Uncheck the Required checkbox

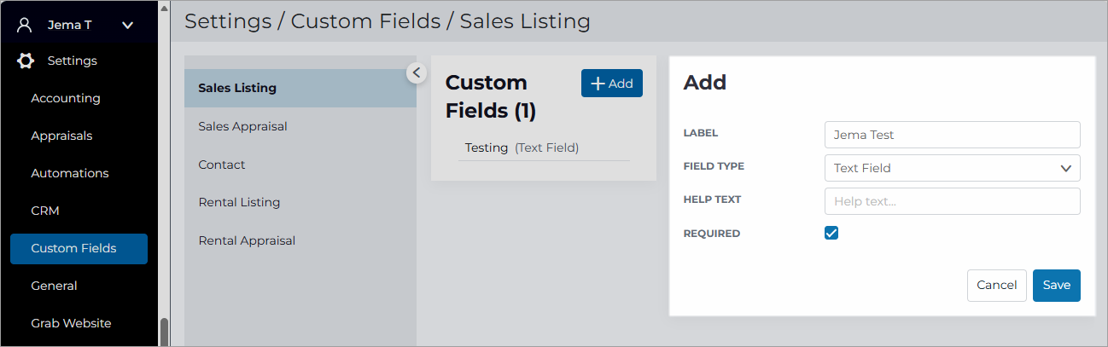pos(831,233)
